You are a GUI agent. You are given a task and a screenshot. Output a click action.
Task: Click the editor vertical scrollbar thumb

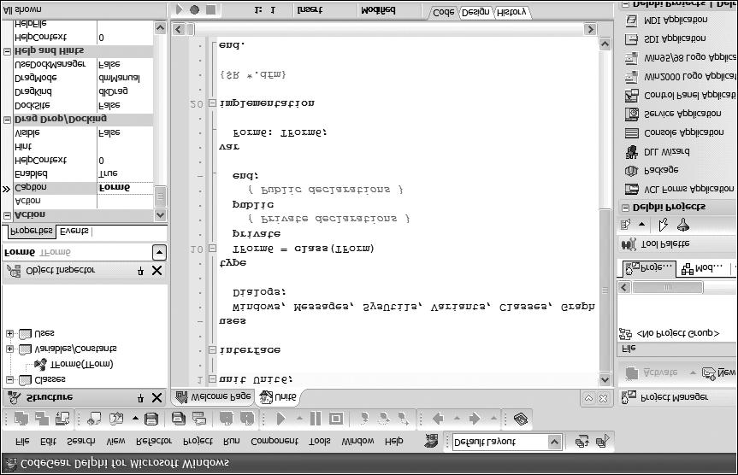click(605, 290)
